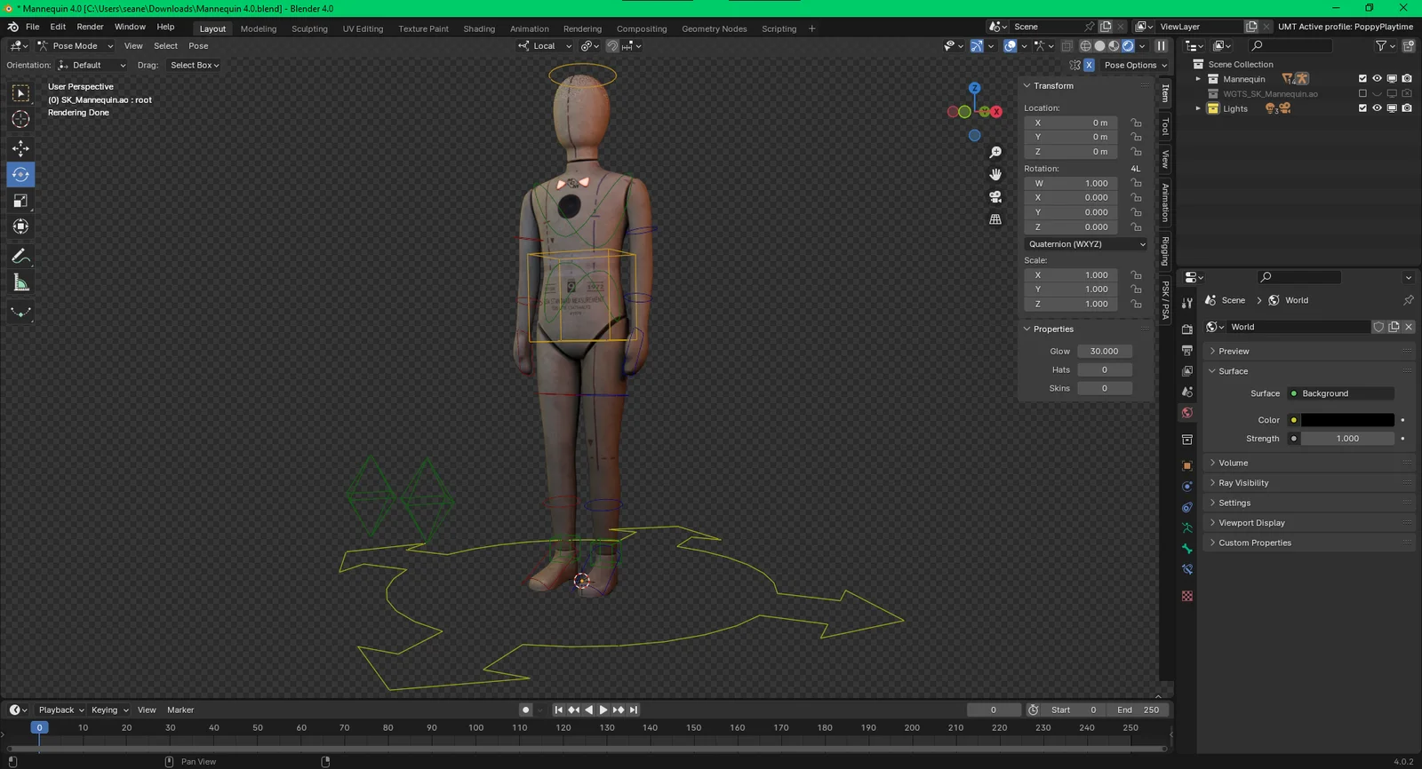1422x769 pixels.
Task: Collapse the Transform panel
Action: click(x=1053, y=86)
